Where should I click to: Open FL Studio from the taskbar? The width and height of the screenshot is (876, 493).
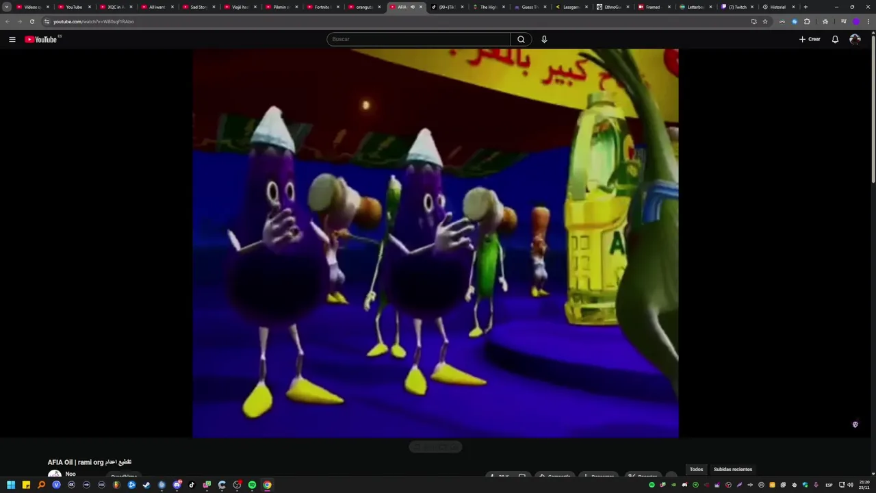[116, 485]
